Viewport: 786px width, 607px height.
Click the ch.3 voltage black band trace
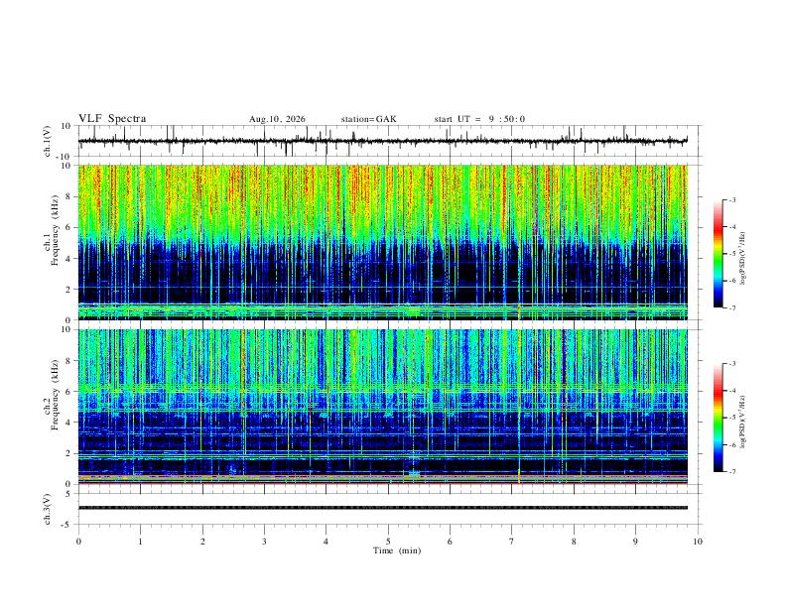pyautogui.click(x=382, y=508)
